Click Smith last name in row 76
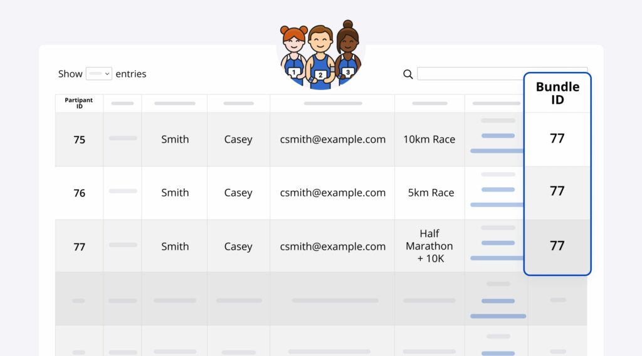The image size is (642, 356). tap(175, 193)
